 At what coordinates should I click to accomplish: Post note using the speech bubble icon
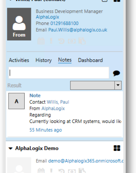116,73
